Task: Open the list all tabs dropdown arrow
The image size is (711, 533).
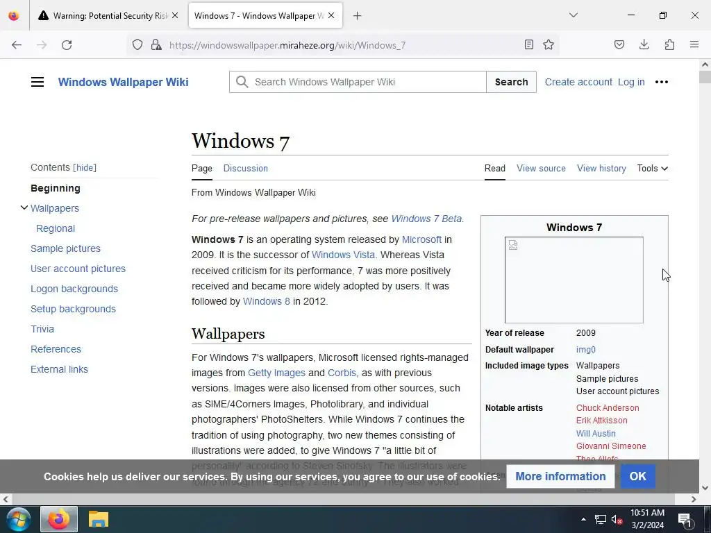Action: [574, 15]
